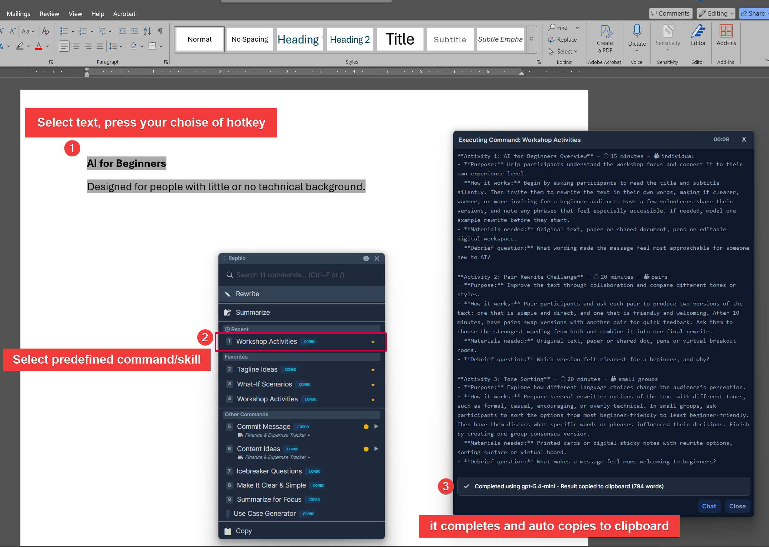
Task: Toggle Align Right formatting
Action: pos(88,46)
